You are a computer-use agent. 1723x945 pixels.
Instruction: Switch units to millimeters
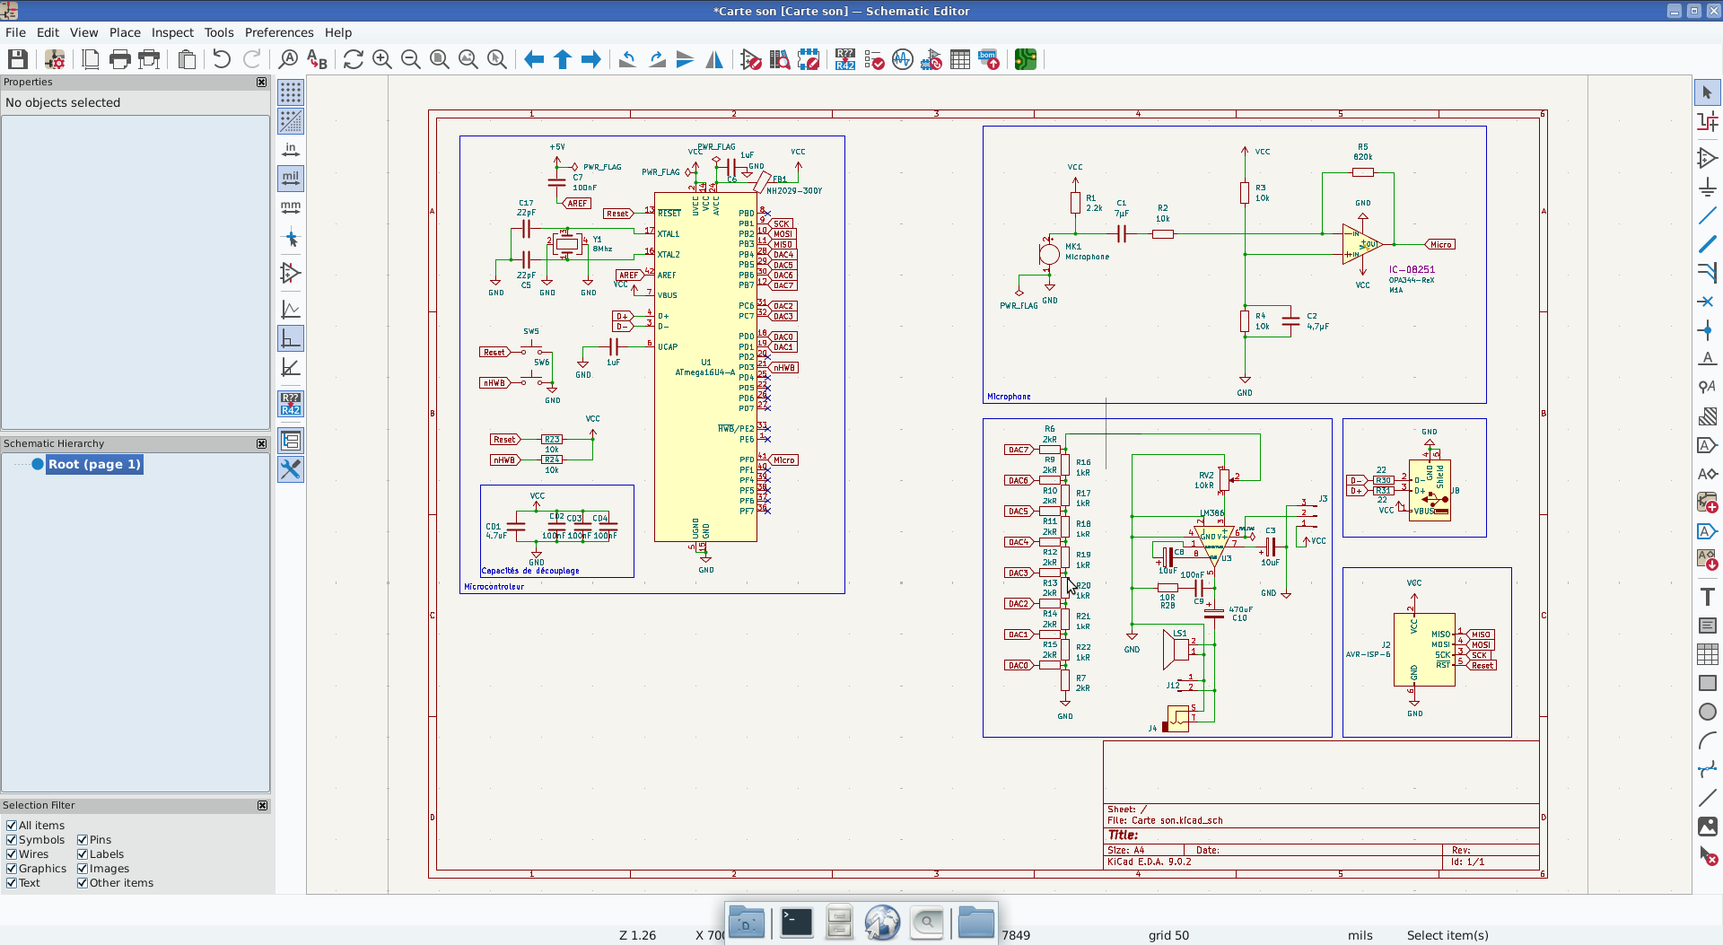click(x=291, y=207)
